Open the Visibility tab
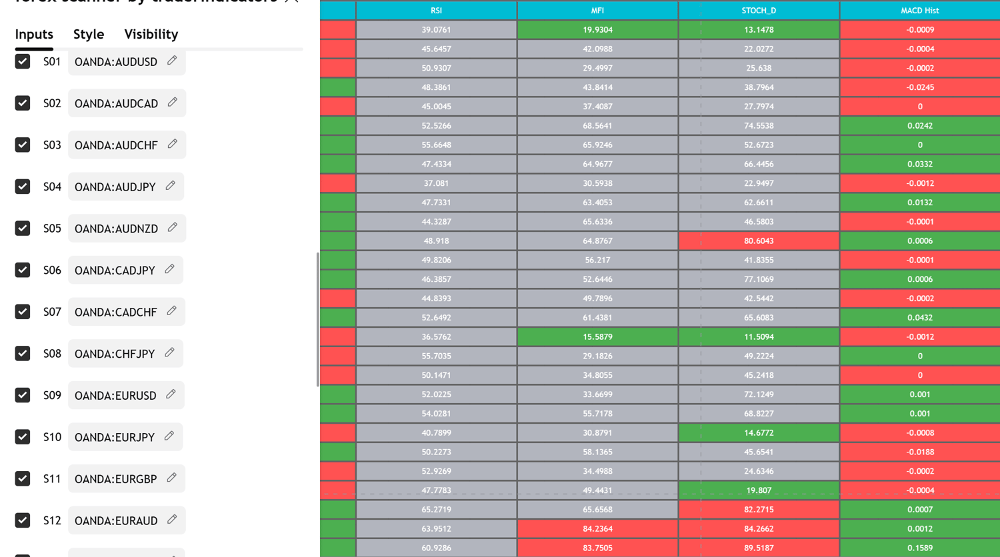Image resolution: width=1000 pixels, height=557 pixels. point(151,34)
